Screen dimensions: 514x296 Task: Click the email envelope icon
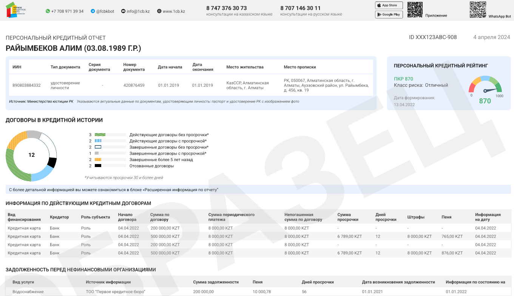[x=123, y=11]
